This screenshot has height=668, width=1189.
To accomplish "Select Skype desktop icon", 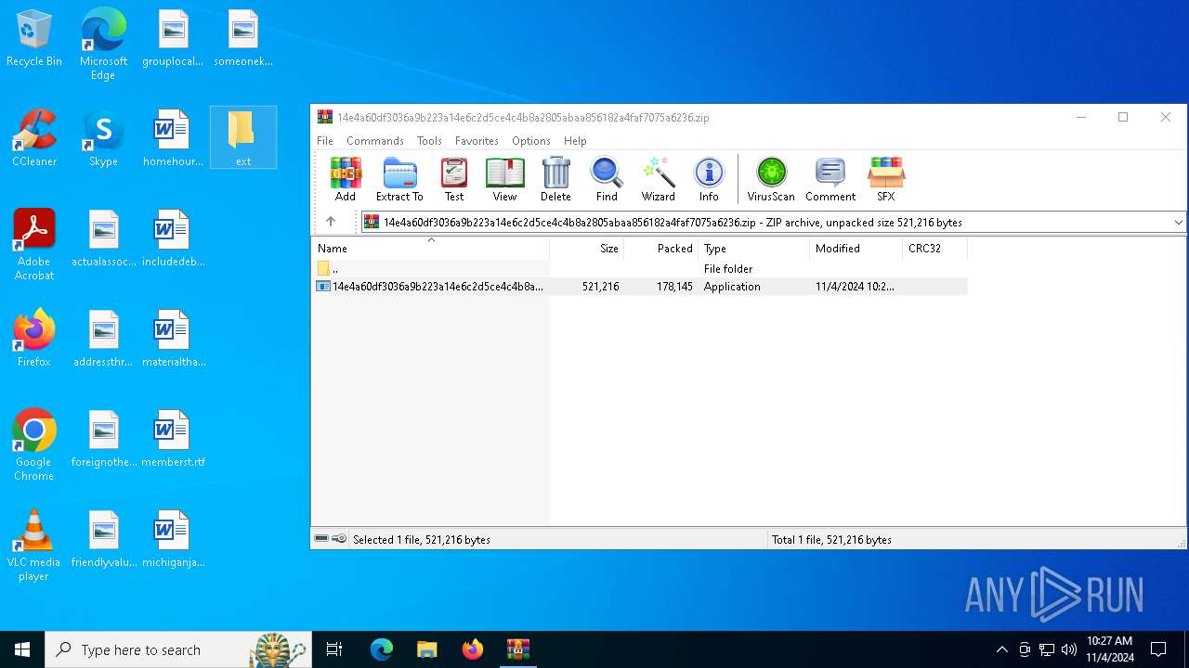I will (x=103, y=139).
